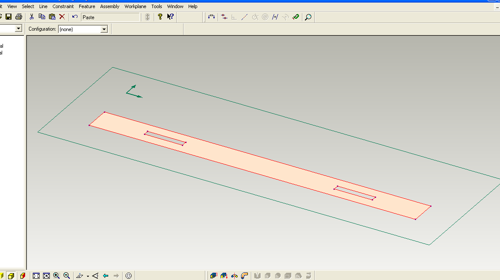Paste from clipboard with the toolbar icon
This screenshot has width=500, height=280.
coord(52,17)
